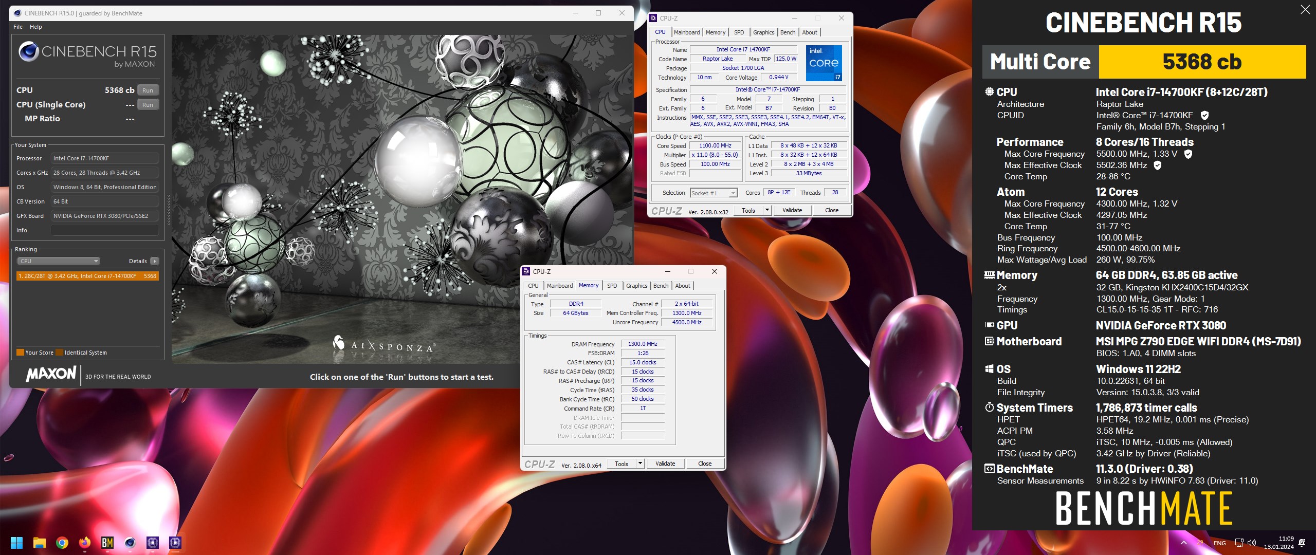
Task: Click the rightmost CPU-Z taskbar icon
Action: [x=175, y=543]
